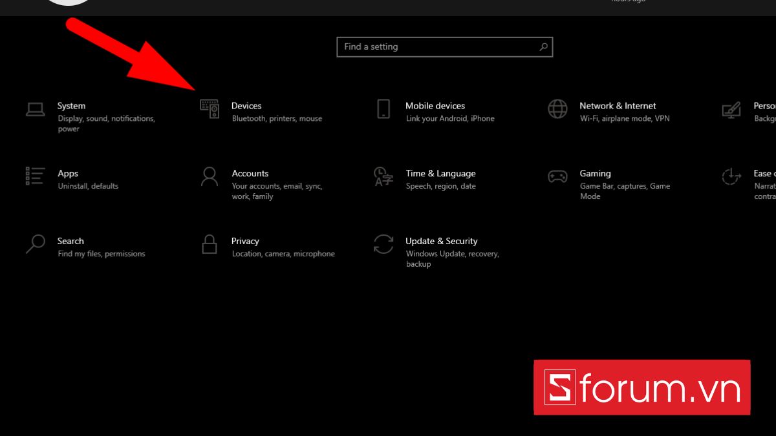Open the System settings monitor icon
This screenshot has height=436, width=776.
[35, 109]
